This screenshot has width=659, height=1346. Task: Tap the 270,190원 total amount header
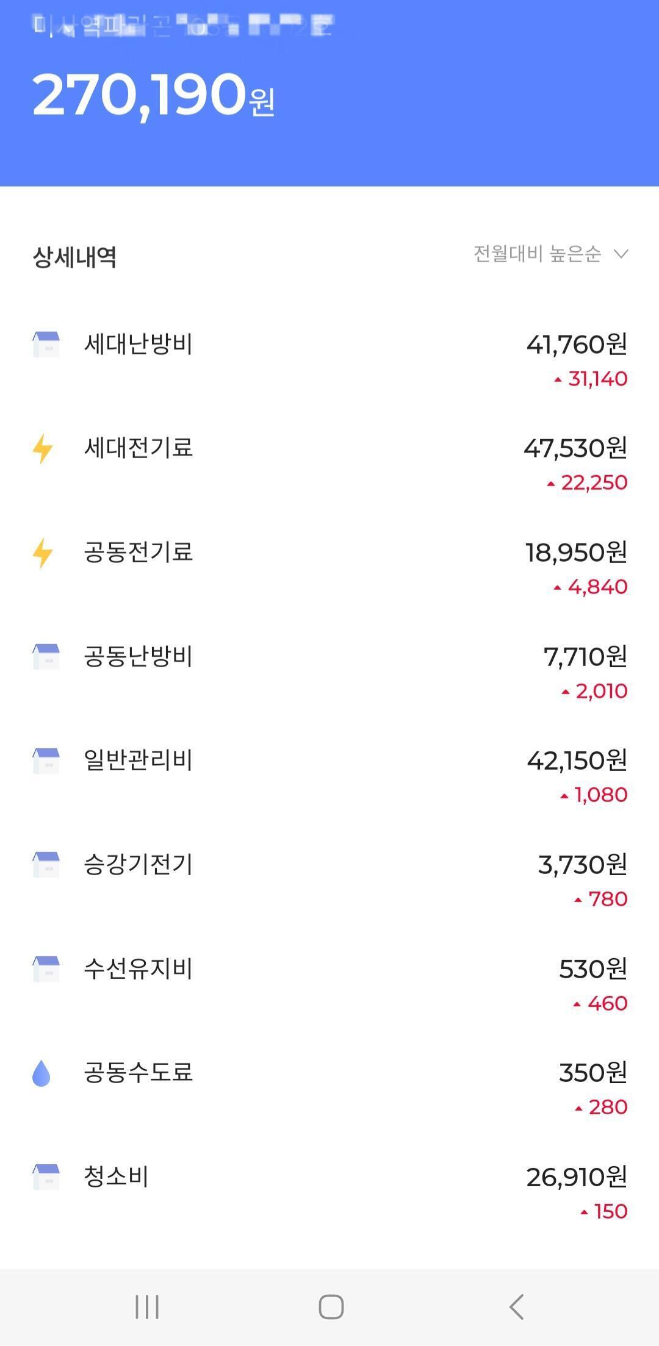coord(153,95)
